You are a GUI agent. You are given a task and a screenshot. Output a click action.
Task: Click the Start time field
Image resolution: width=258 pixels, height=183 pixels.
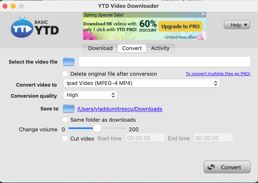coord(145,138)
